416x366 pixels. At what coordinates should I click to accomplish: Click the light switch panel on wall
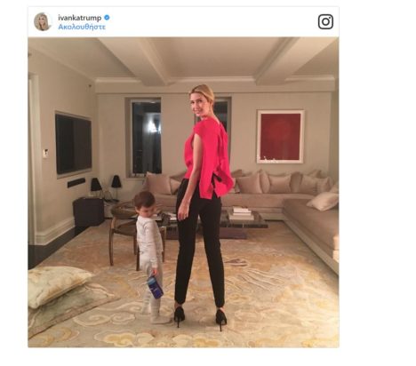[x=45, y=154]
